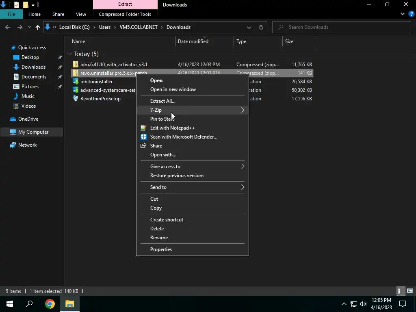Open the Windows Start menu
The height and width of the screenshot is (312, 416).
10,304
